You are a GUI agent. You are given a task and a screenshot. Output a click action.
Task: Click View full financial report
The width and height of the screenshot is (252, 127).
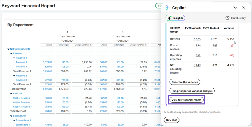click(x=187, y=99)
